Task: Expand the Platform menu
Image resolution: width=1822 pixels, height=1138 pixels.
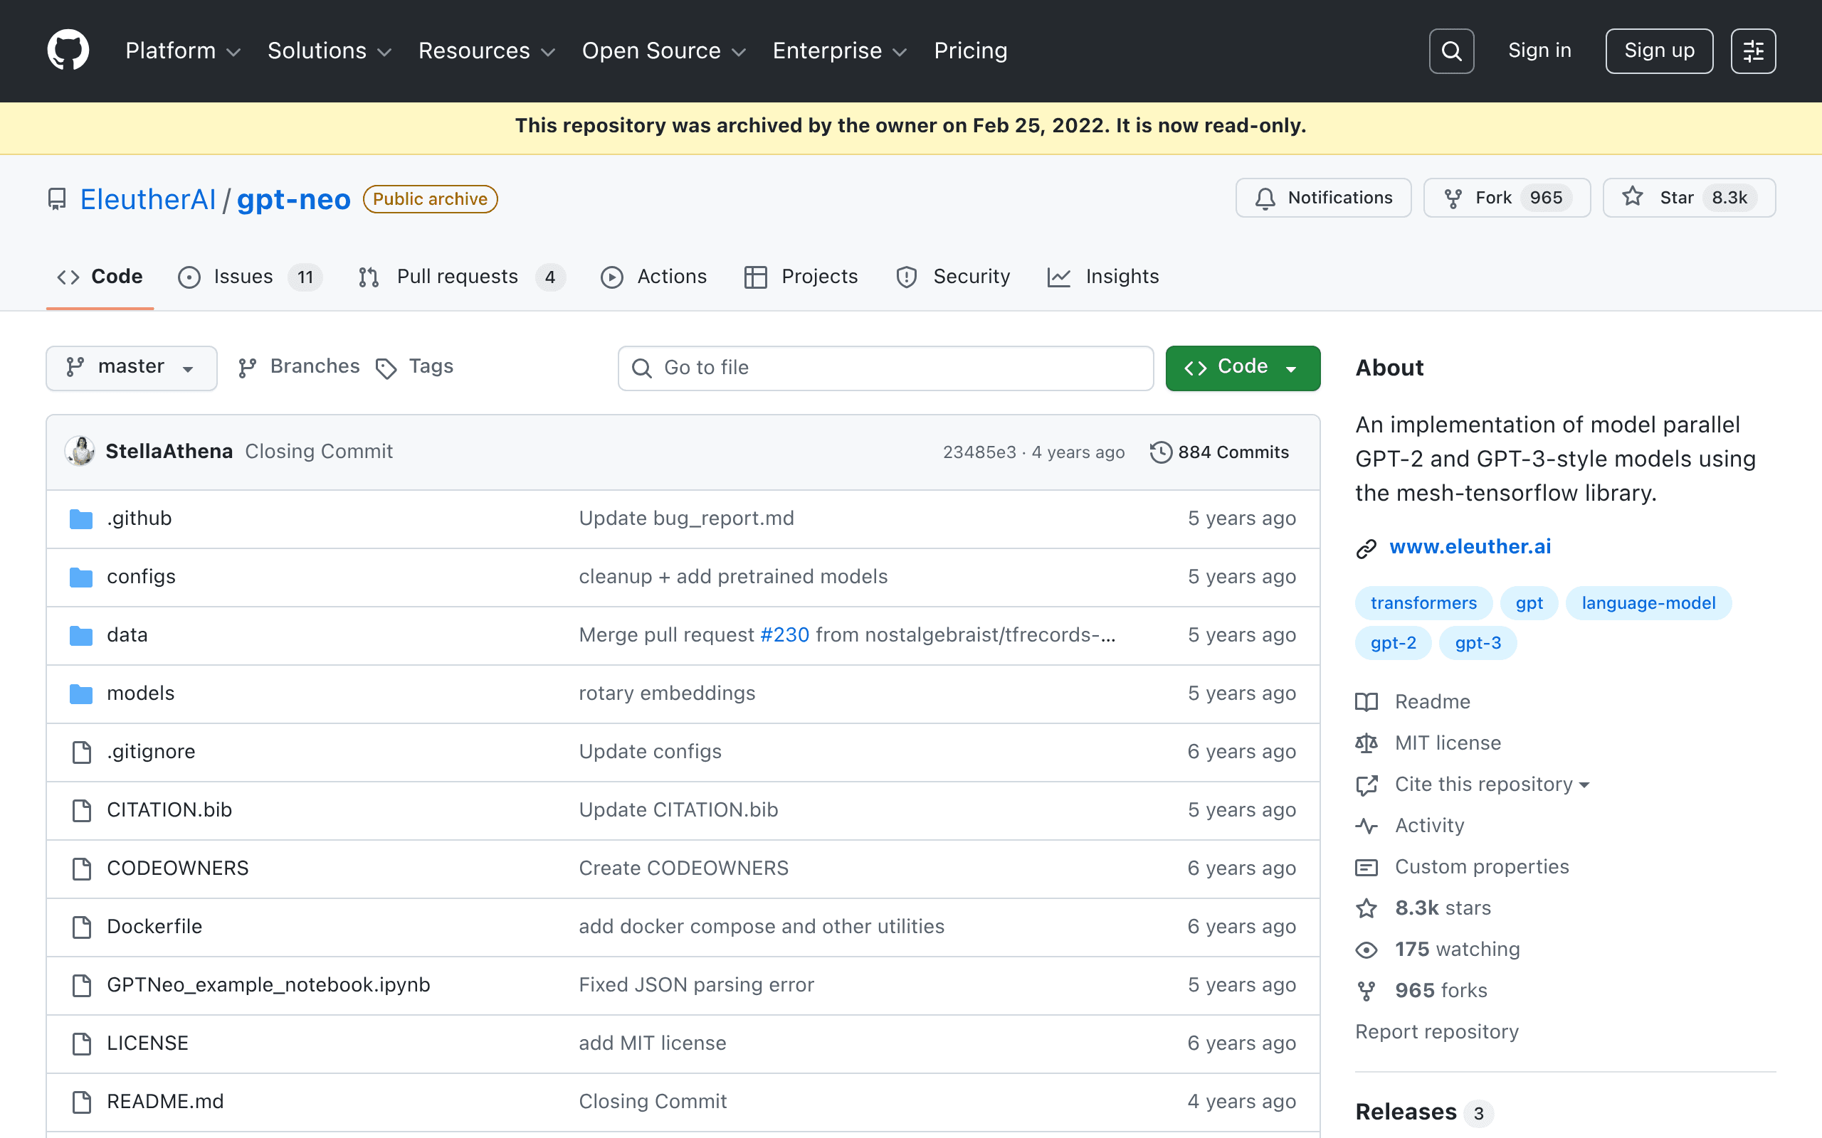Action: pyautogui.click(x=182, y=50)
